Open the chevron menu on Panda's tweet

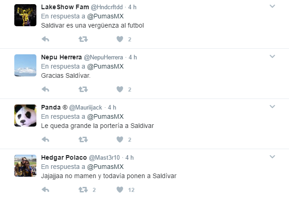(x=272, y=106)
